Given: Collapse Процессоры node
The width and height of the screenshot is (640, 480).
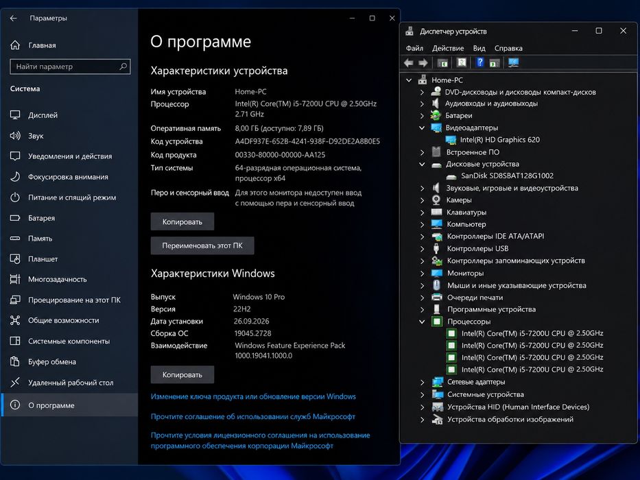Looking at the screenshot, I should tap(422, 322).
